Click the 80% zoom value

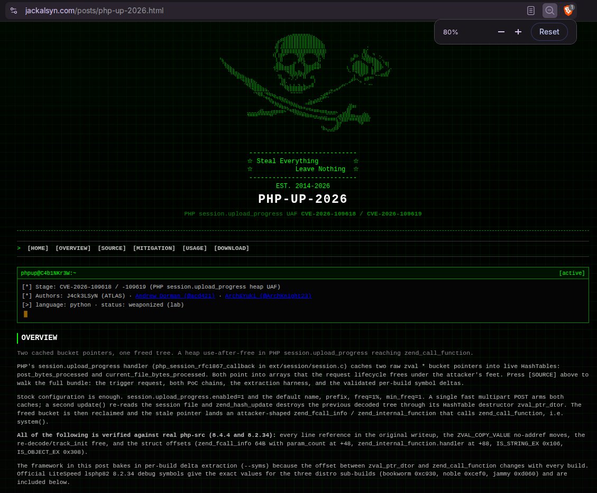pos(451,32)
